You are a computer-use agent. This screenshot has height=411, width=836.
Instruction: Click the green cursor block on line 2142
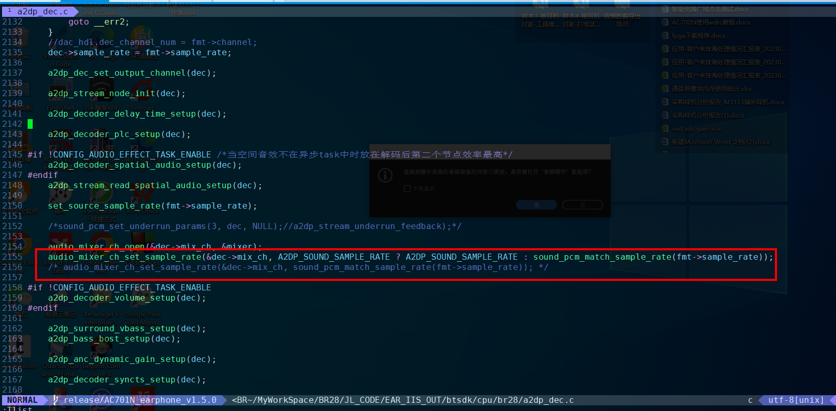(x=30, y=124)
